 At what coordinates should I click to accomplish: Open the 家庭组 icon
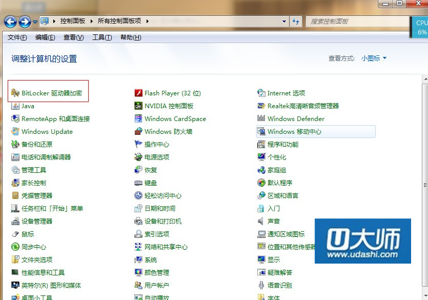[261, 170]
